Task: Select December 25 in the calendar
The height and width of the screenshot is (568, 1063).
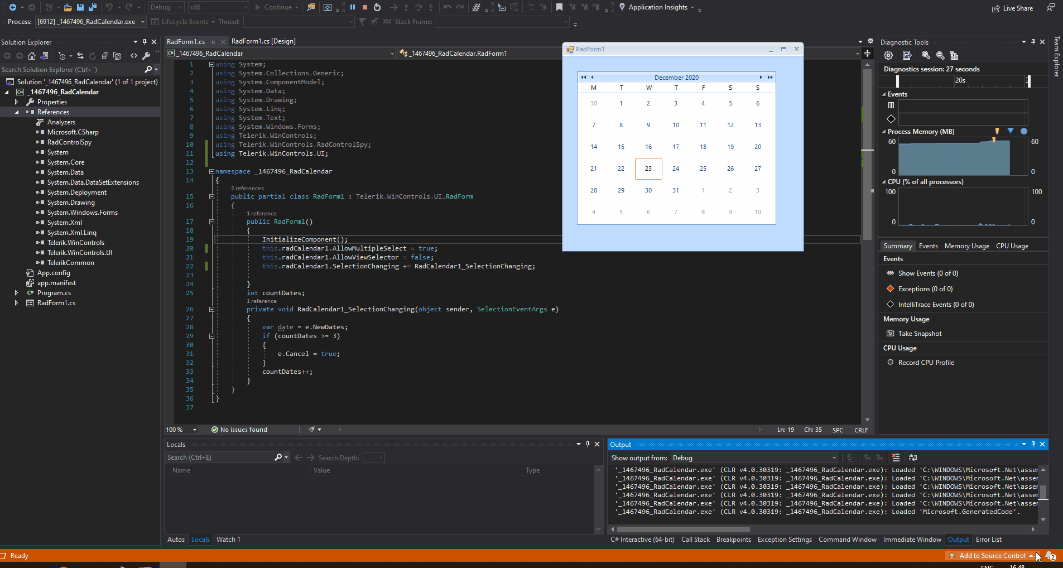Action: click(x=703, y=169)
